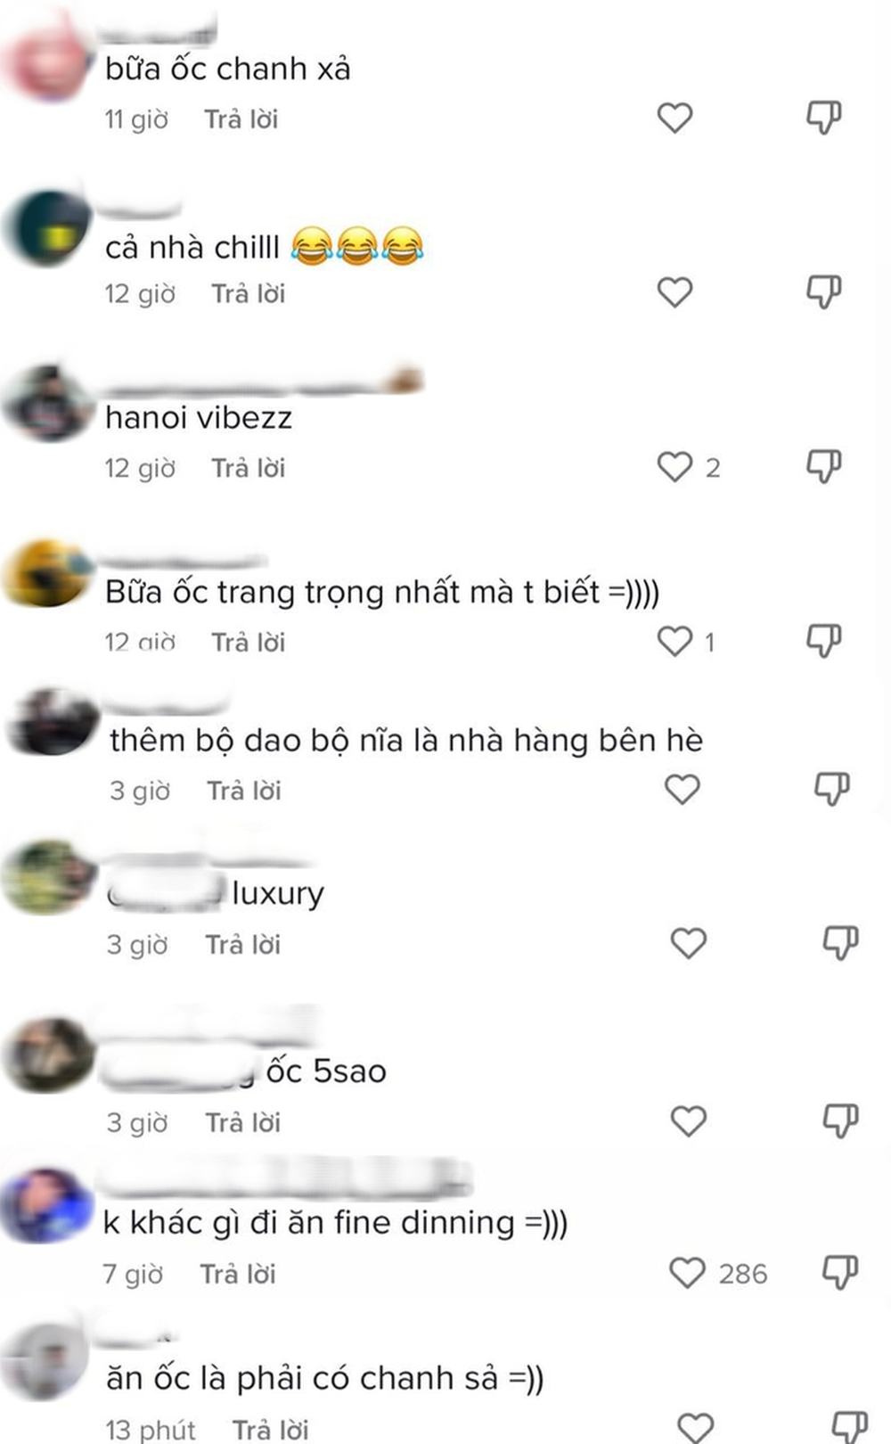Image resolution: width=891 pixels, height=1444 pixels.
Task: Dislike the "hanoi vibezz" comment
Action: [x=823, y=466]
